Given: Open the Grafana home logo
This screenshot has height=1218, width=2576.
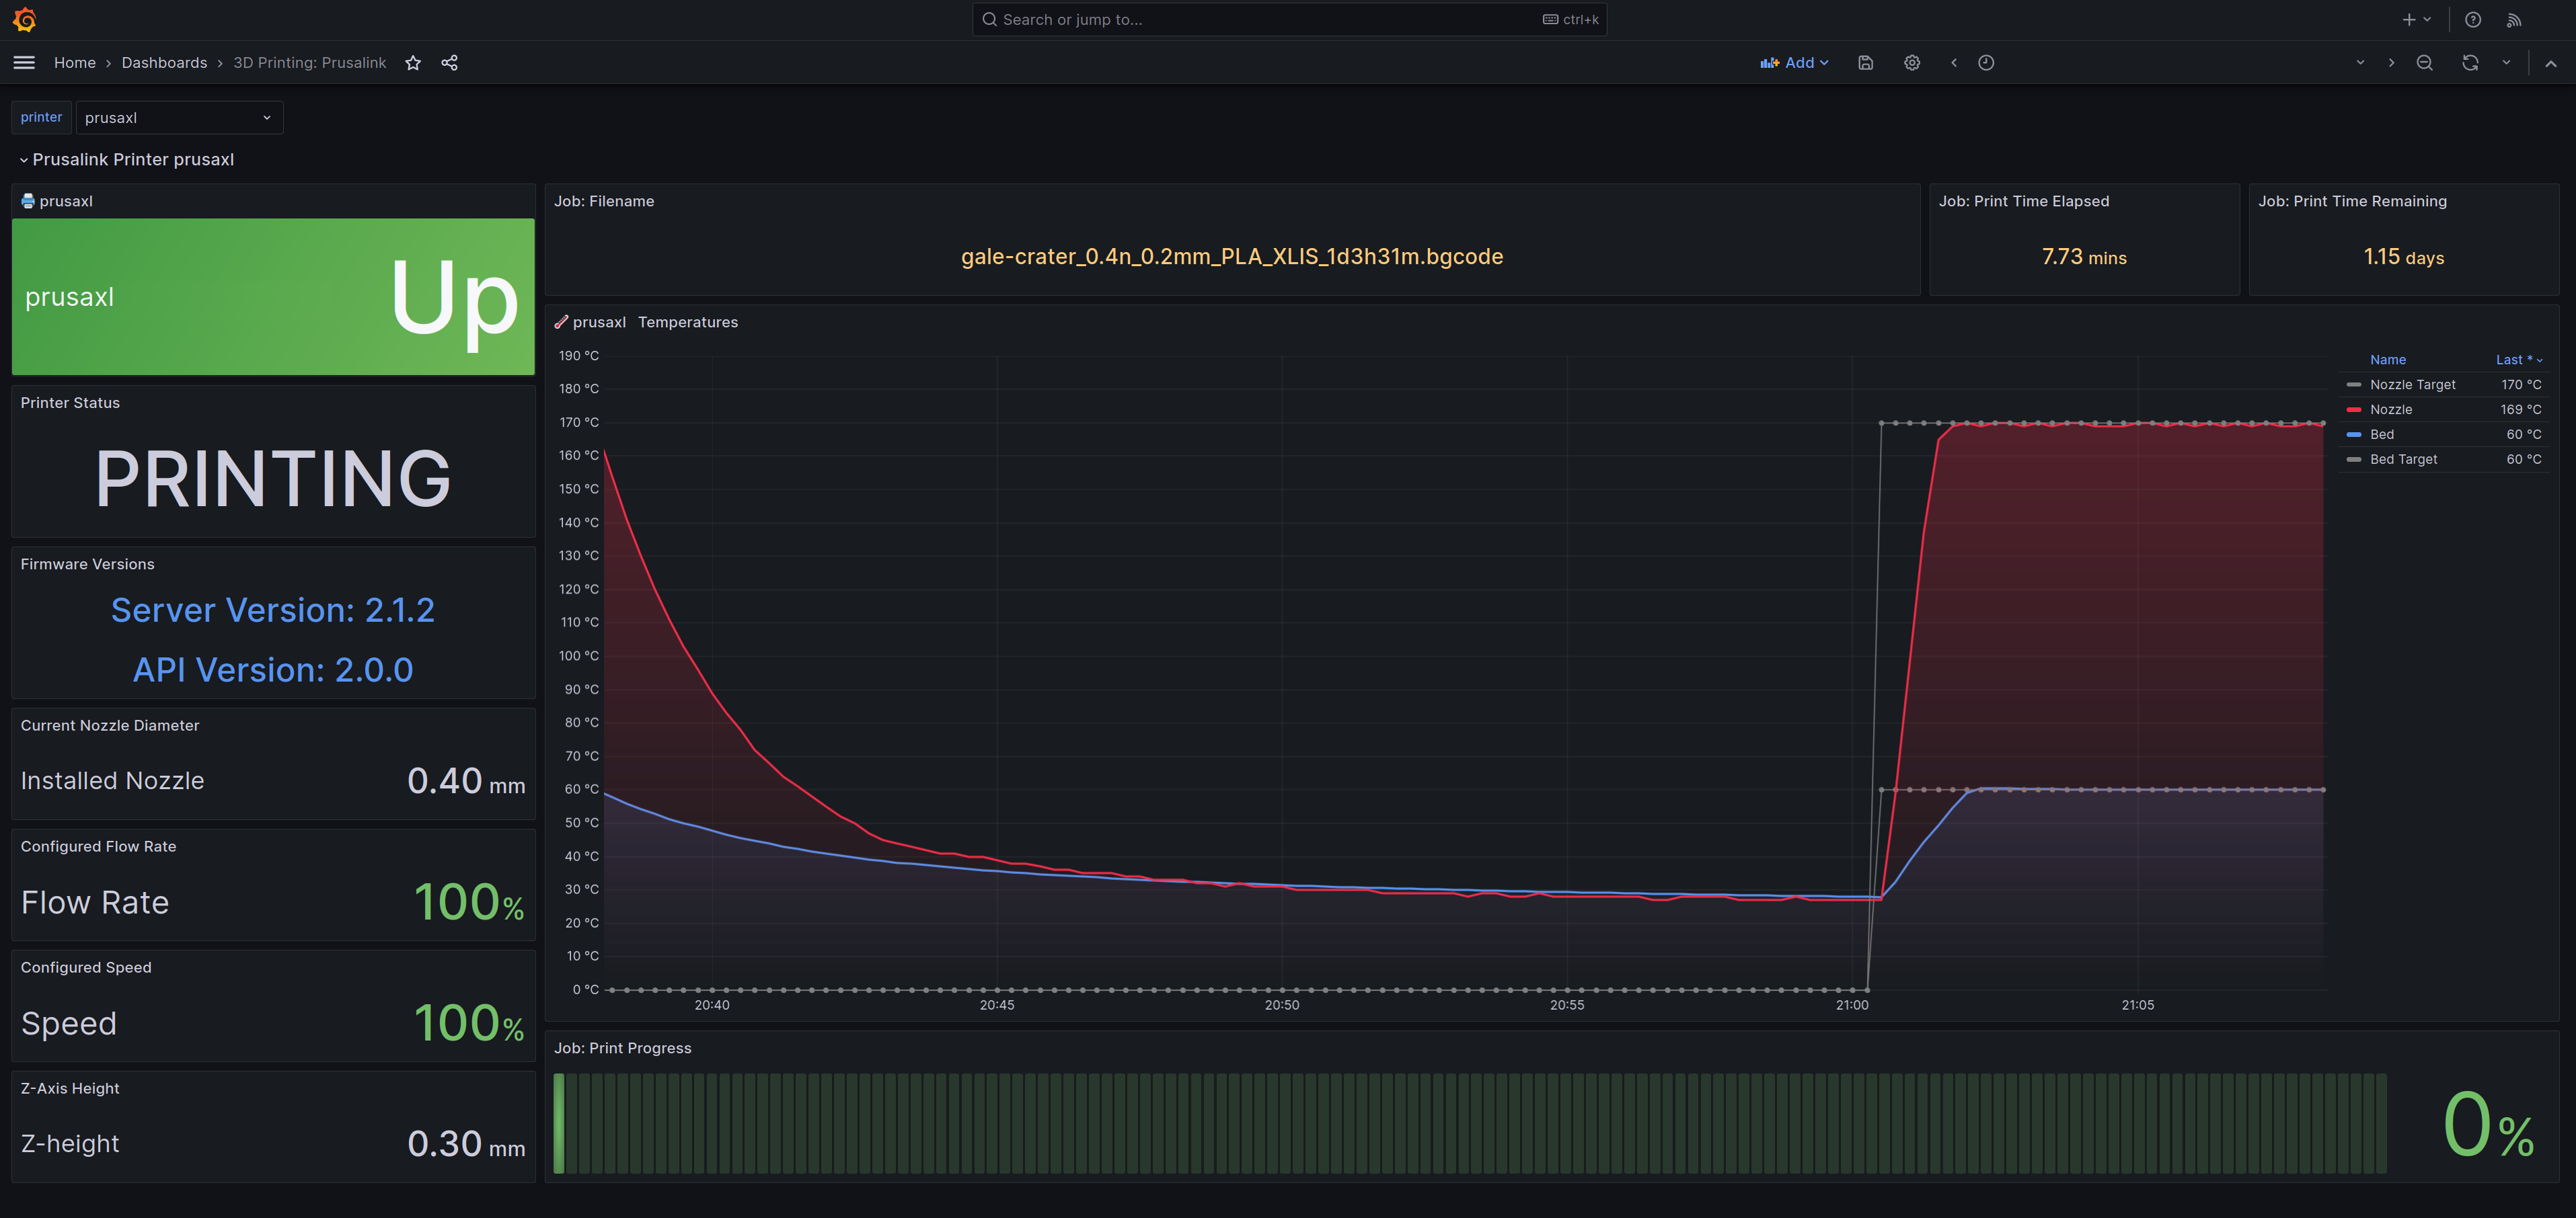Looking at the screenshot, I should pyautogui.click(x=25, y=19).
